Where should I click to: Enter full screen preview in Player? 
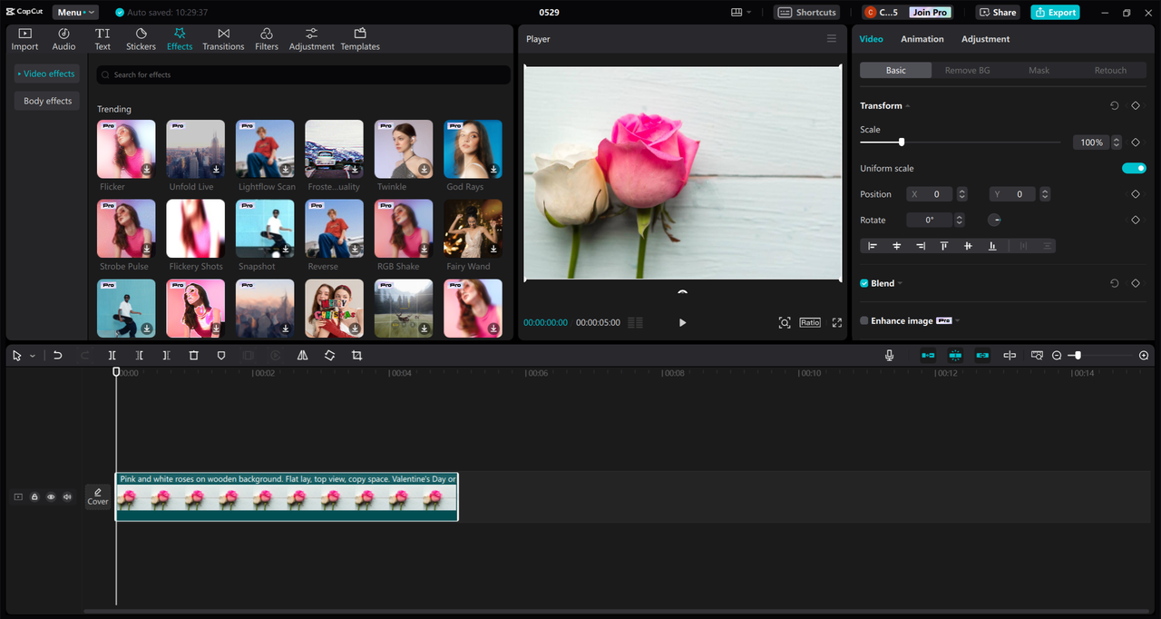point(837,322)
